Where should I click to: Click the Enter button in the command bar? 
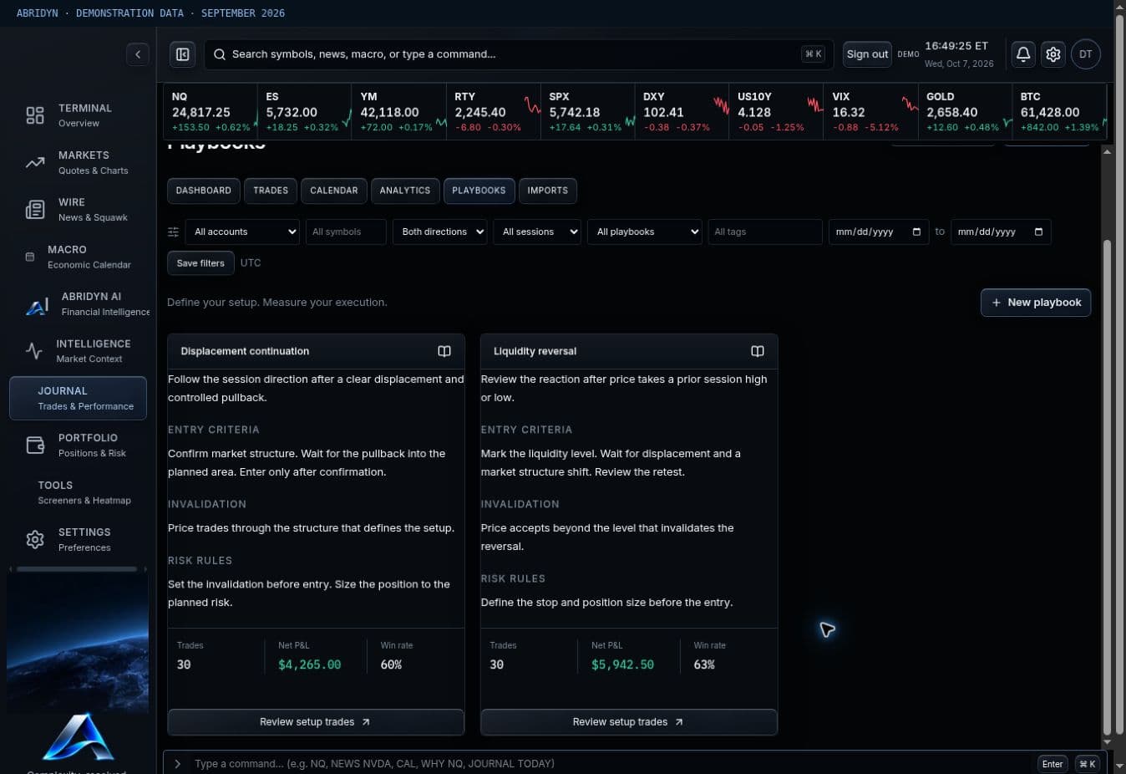tap(1052, 764)
